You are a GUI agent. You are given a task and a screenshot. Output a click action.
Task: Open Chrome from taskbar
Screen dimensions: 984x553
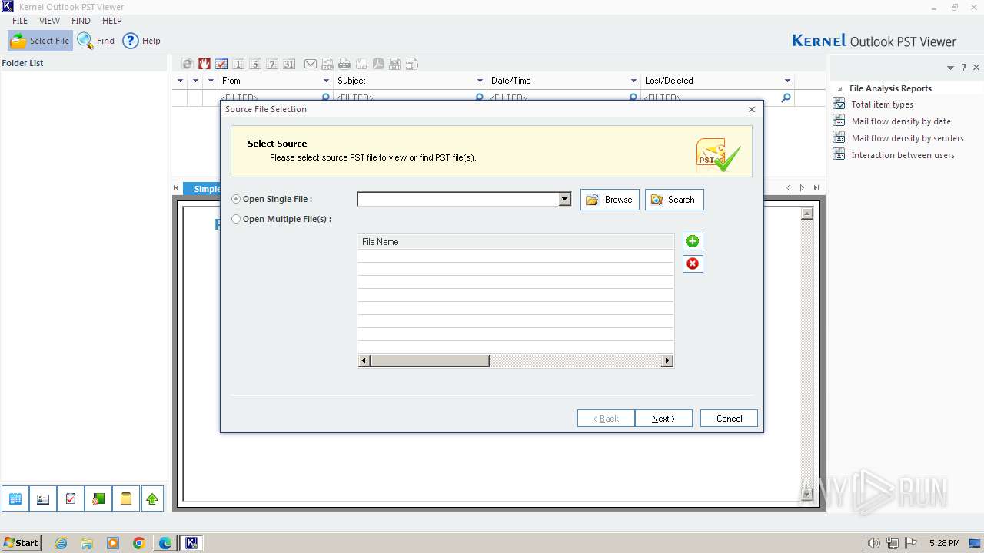click(x=138, y=543)
